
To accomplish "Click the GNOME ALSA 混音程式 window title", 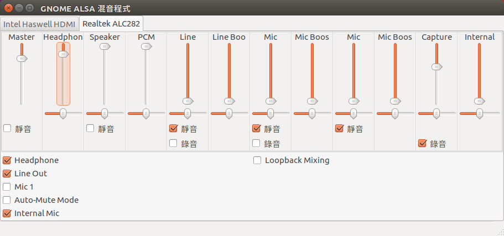I will pyautogui.click(x=86, y=9).
